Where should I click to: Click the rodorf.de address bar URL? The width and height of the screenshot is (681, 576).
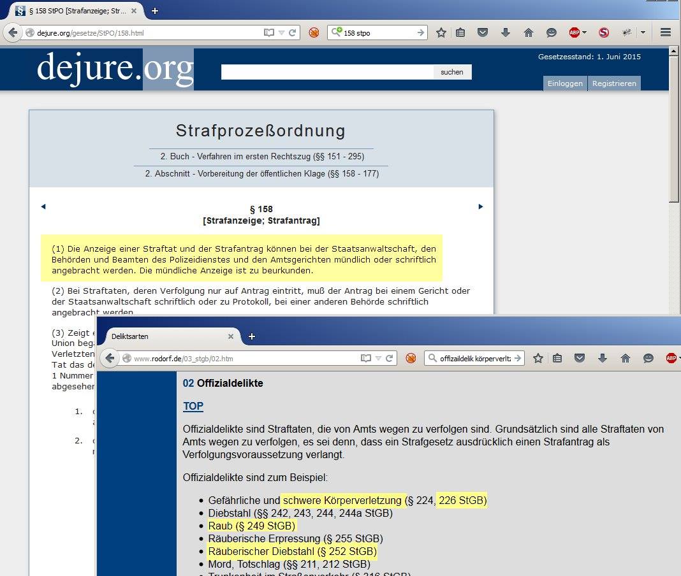183,359
